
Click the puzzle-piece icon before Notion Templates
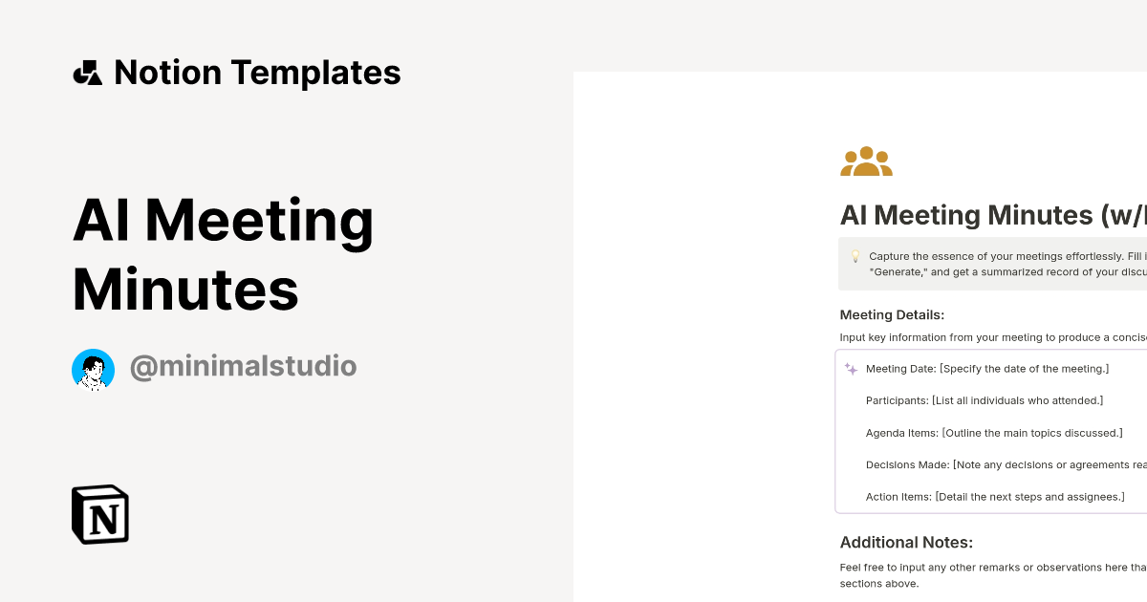click(88, 72)
